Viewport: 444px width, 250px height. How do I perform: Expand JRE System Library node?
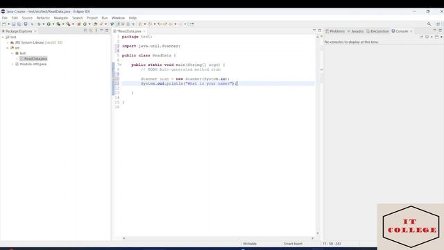click(8, 42)
